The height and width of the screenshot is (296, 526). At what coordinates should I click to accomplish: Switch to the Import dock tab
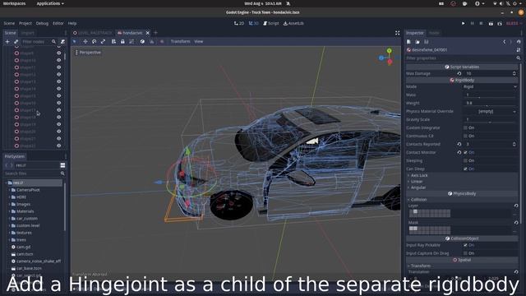click(27, 33)
